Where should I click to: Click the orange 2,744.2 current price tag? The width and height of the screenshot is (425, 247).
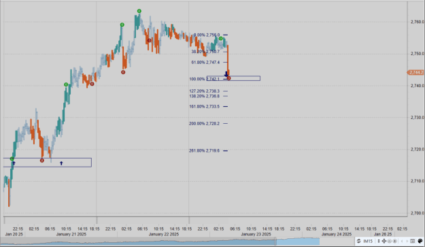[415, 72]
